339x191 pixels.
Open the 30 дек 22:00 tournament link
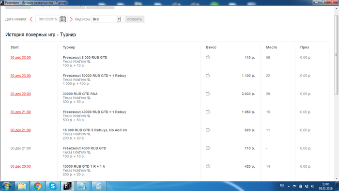click(x=20, y=94)
